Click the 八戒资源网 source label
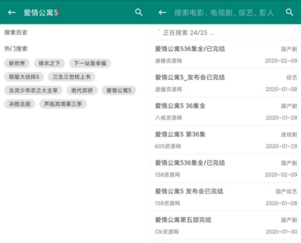301x243 pixels. [x=168, y=117]
